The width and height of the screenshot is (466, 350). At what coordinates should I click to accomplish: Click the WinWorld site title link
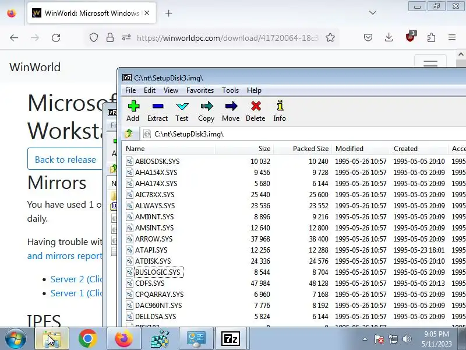(35, 67)
